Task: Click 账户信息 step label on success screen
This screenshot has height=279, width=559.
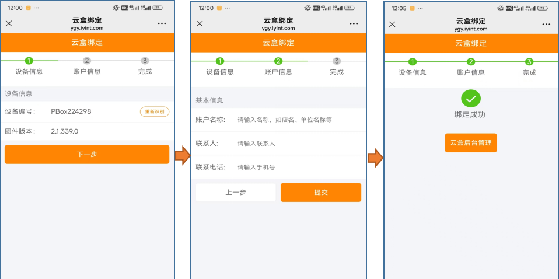Action: pyautogui.click(x=471, y=73)
